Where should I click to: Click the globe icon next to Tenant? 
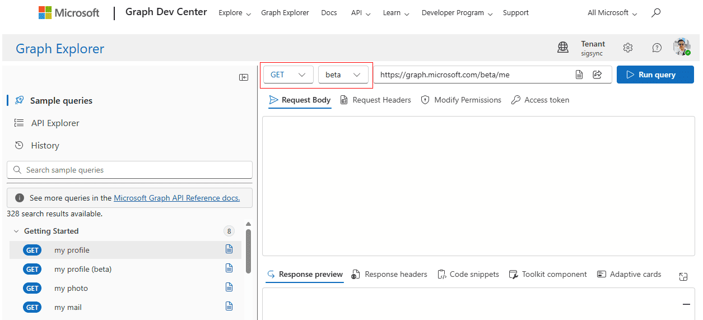tap(563, 48)
